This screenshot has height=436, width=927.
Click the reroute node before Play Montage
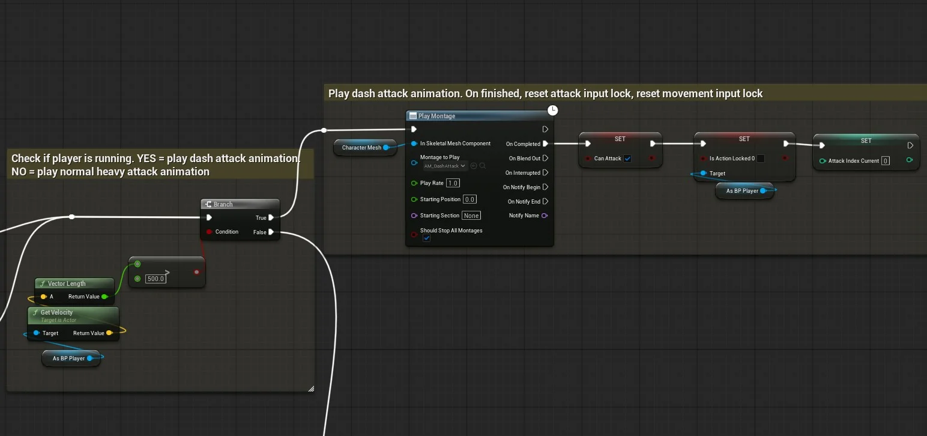(324, 130)
